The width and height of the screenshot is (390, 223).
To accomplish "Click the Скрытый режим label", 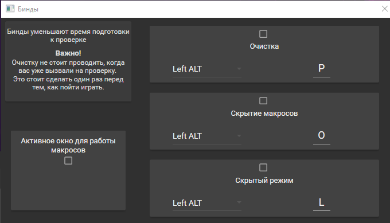I will 264,180.
